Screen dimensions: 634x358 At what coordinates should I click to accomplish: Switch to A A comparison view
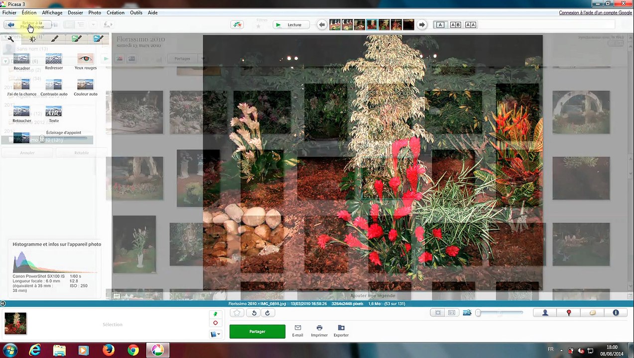[x=470, y=25]
